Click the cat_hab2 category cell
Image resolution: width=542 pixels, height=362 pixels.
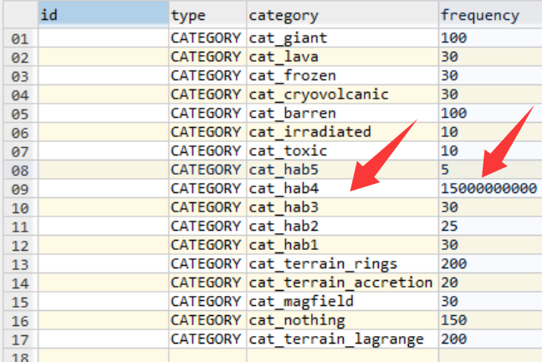click(343, 227)
